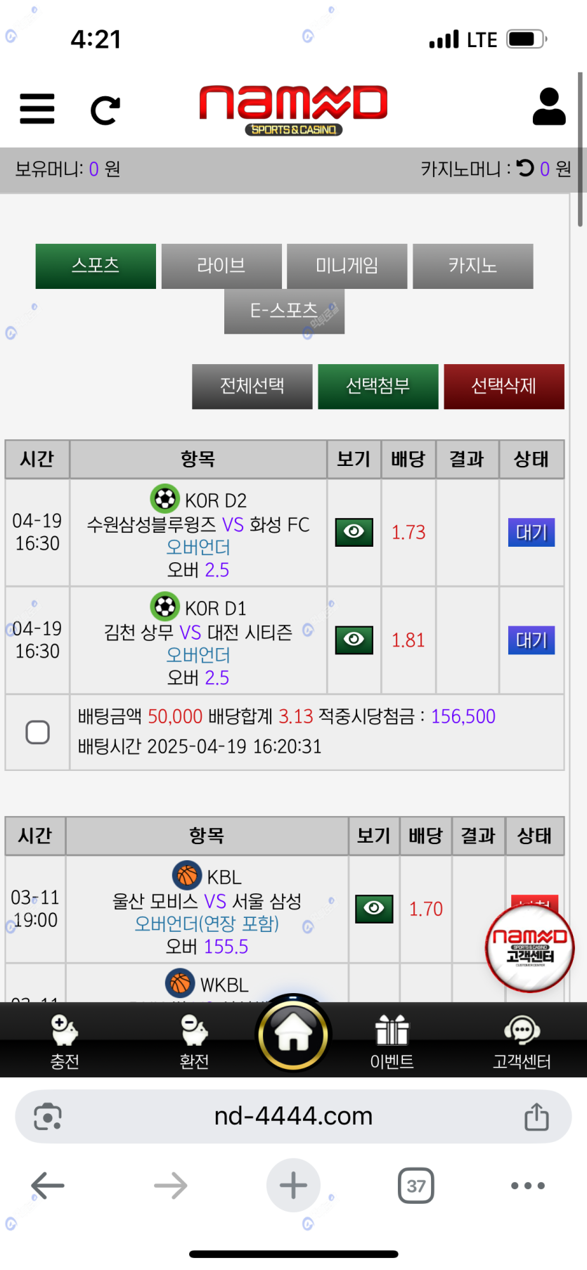
Task: Tick the bet slip checkbox
Action: [37, 732]
